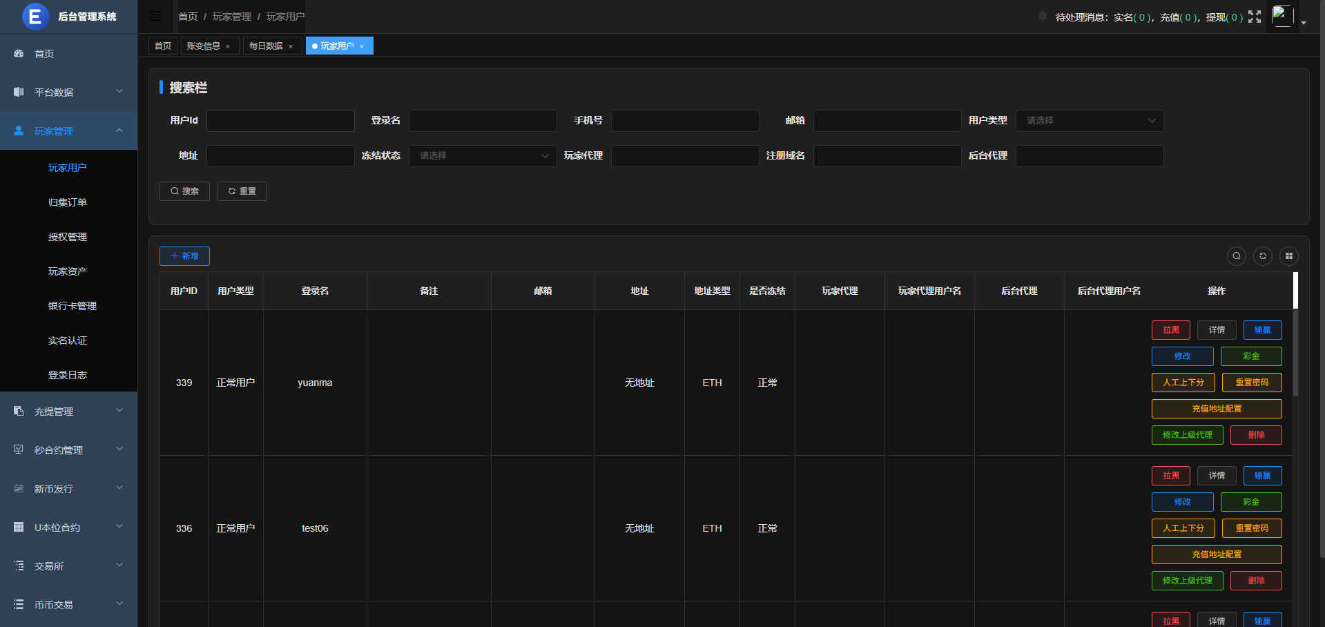Image resolution: width=1325 pixels, height=627 pixels.
Task: Expand the 新币发行 sidebar menu
Action: tap(69, 488)
